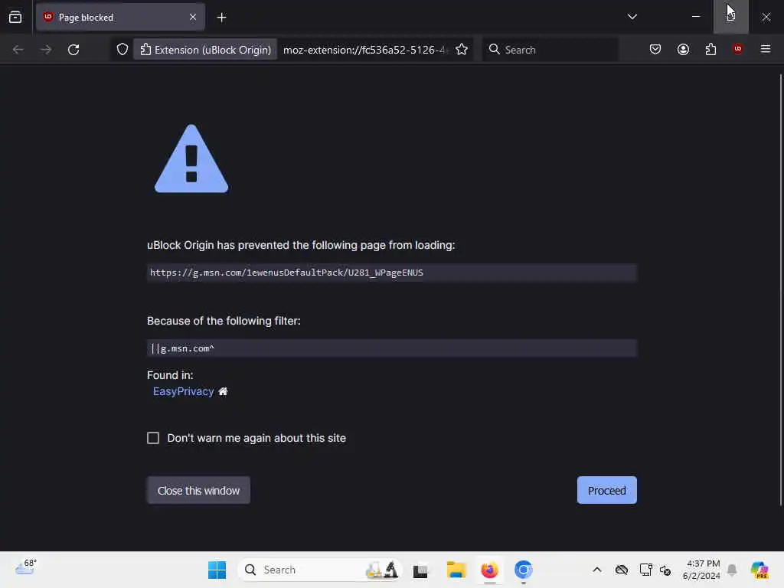
Task: Go forward with the forward arrow
Action: [x=46, y=50]
